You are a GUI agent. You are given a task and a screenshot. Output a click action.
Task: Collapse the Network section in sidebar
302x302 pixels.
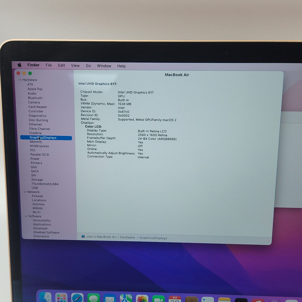25,192
